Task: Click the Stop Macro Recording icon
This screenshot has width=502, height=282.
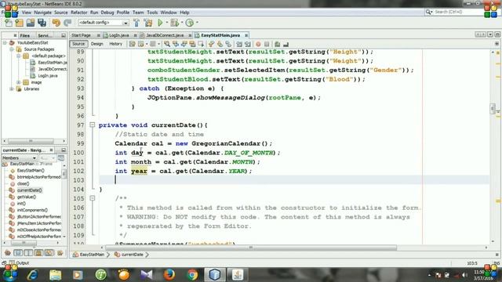Action: click(x=267, y=44)
